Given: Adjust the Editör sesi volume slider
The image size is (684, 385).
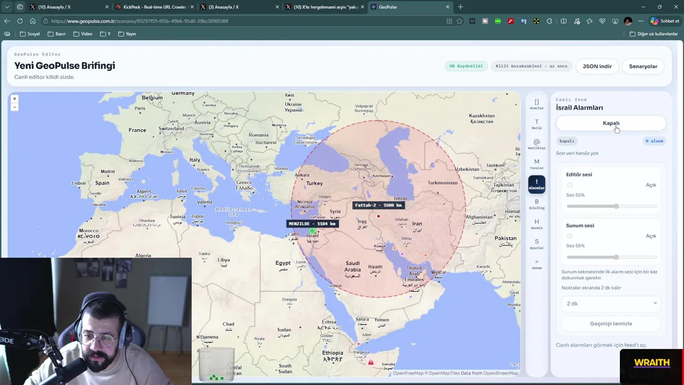Looking at the screenshot, I should pyautogui.click(x=611, y=206).
